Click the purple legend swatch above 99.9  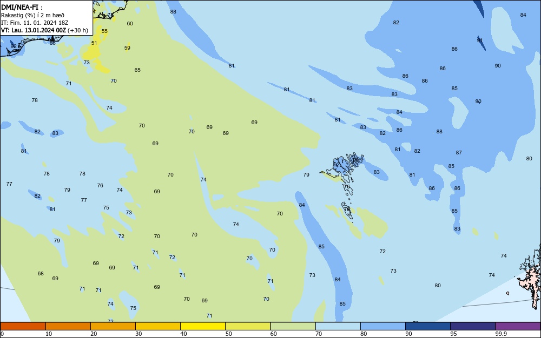coord(518,326)
